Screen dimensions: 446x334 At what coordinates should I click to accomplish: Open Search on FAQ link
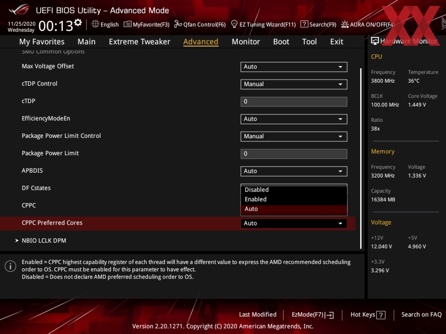point(421,314)
